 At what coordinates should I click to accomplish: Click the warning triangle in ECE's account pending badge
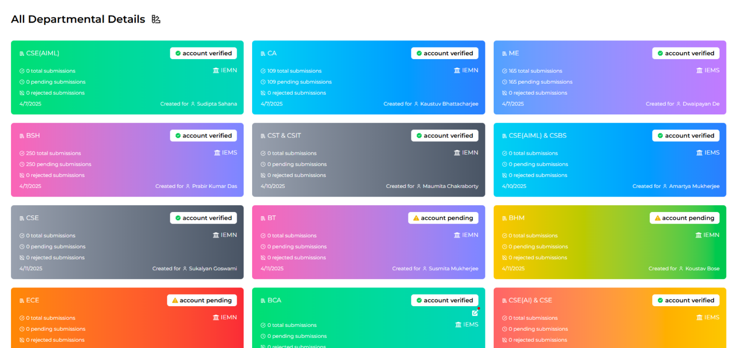(x=175, y=300)
